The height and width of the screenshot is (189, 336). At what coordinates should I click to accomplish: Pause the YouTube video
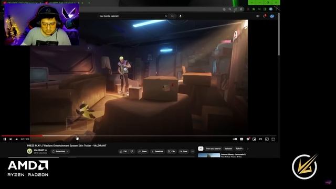5,139
